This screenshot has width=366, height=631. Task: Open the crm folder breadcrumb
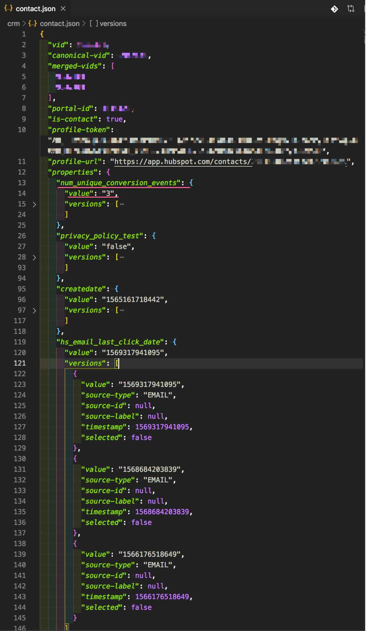pyautogui.click(x=14, y=24)
